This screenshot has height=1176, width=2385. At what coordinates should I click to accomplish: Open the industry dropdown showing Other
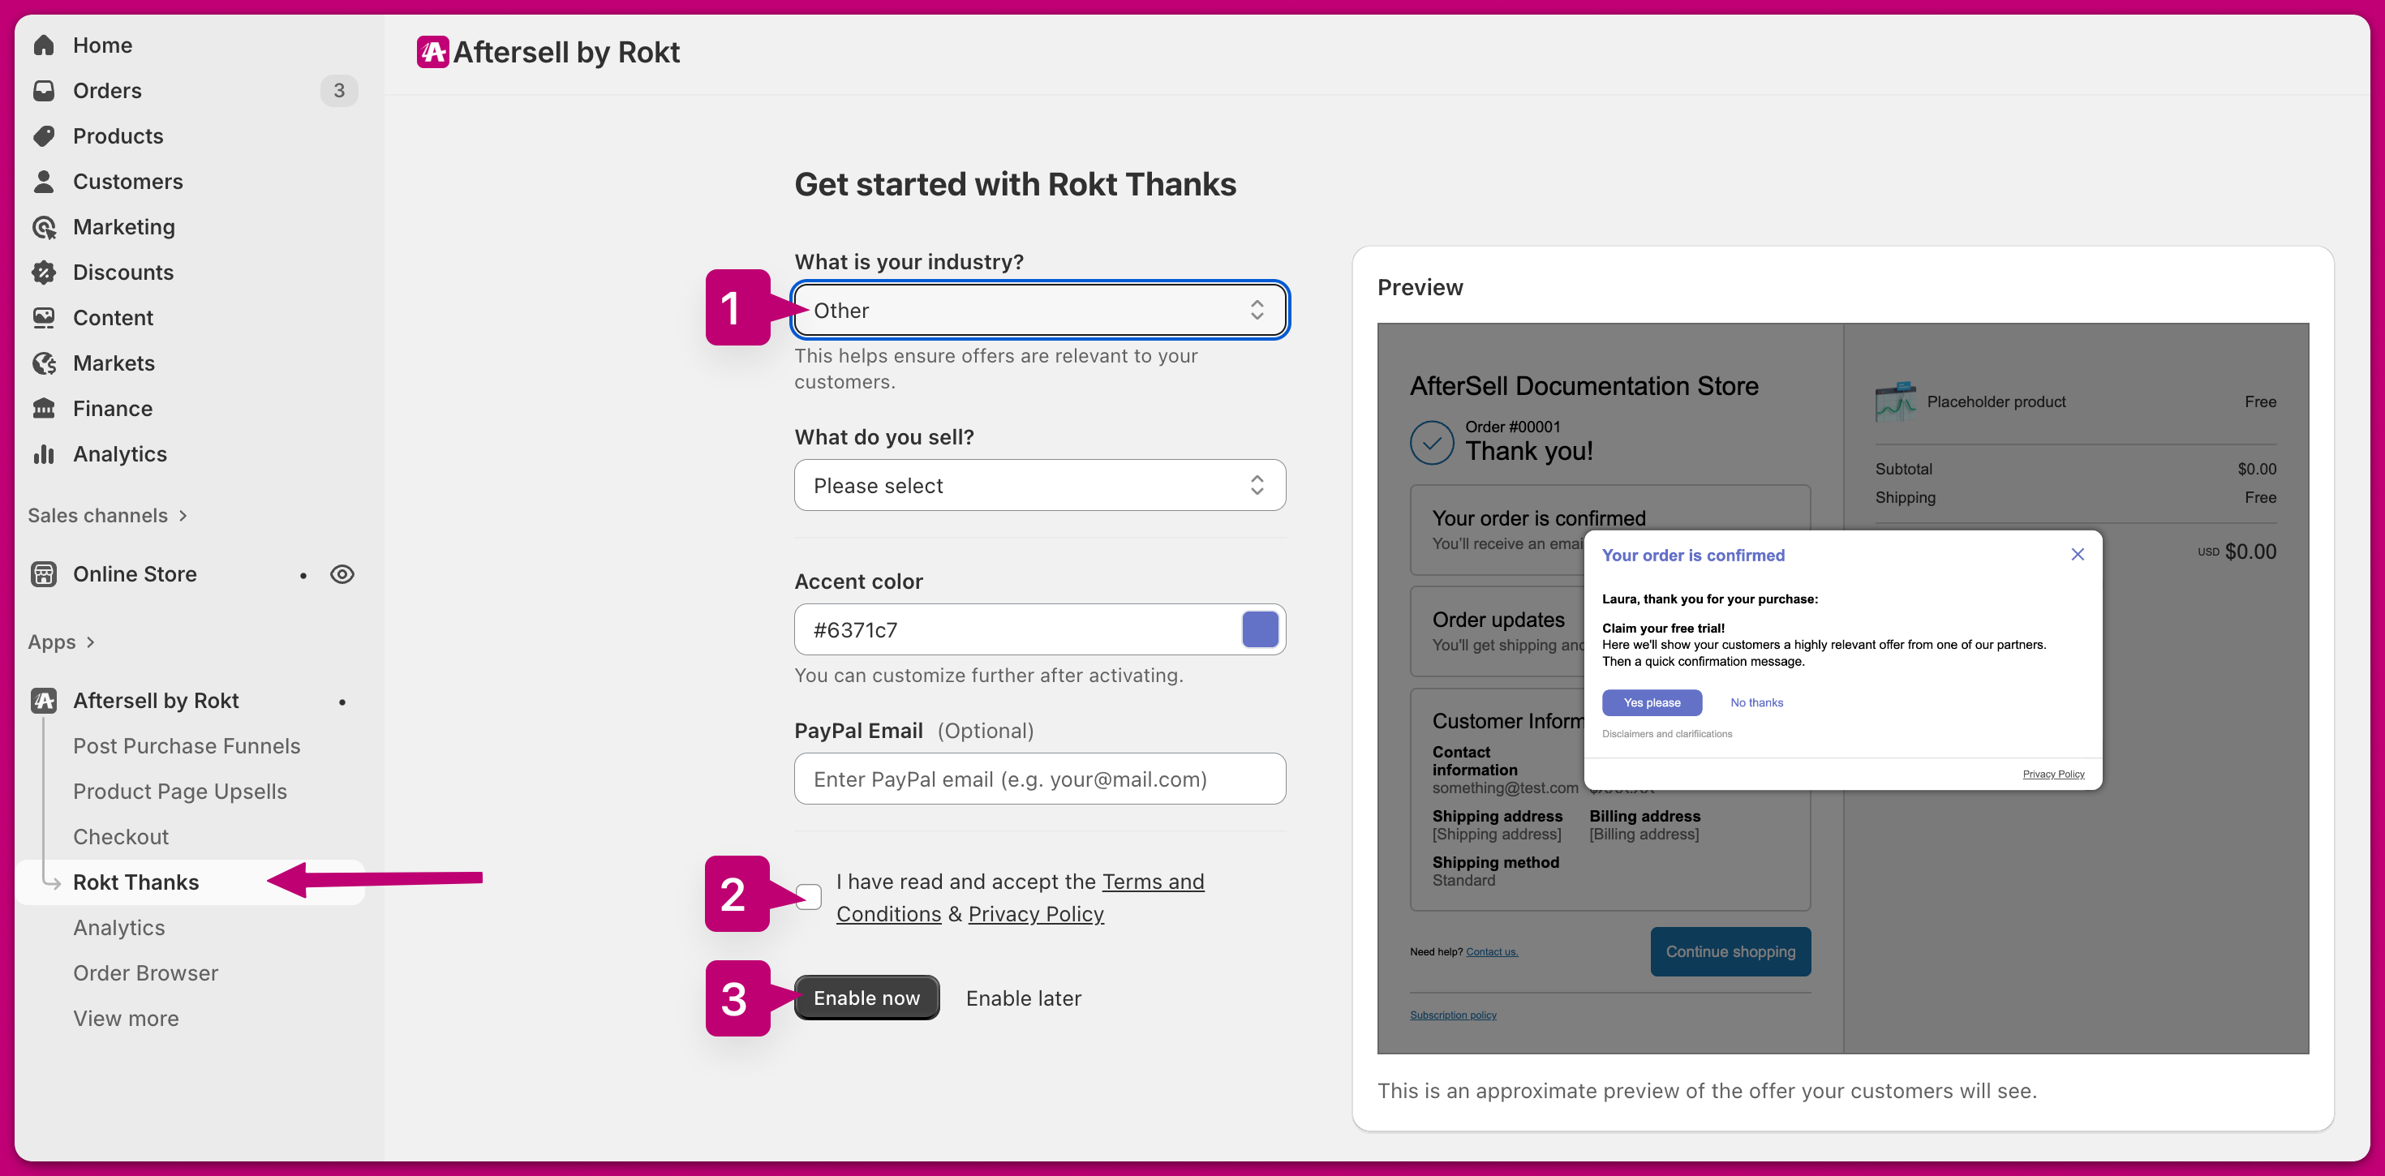coord(1039,310)
